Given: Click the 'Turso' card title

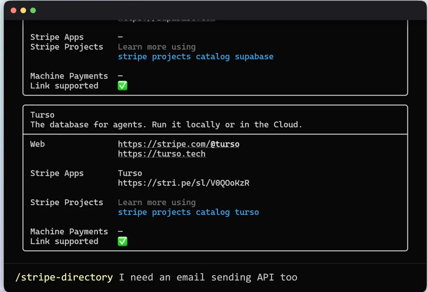Looking at the screenshot, I should coord(42,115).
